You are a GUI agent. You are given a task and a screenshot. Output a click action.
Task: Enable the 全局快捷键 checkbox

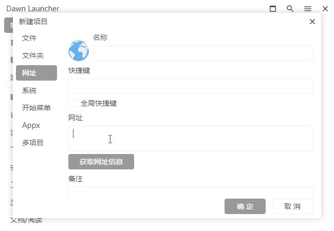click(x=72, y=103)
